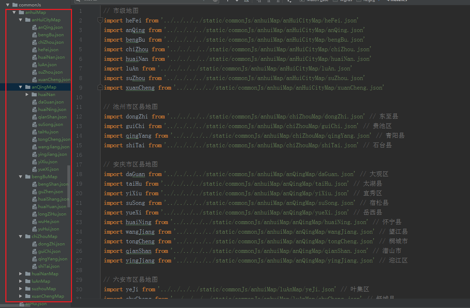Click the 'import yingJiang' code line
470x308 pixels.
click(x=255, y=260)
